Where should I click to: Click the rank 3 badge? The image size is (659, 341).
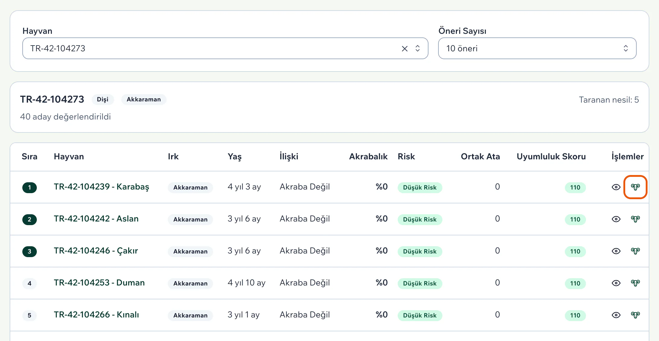pos(30,251)
